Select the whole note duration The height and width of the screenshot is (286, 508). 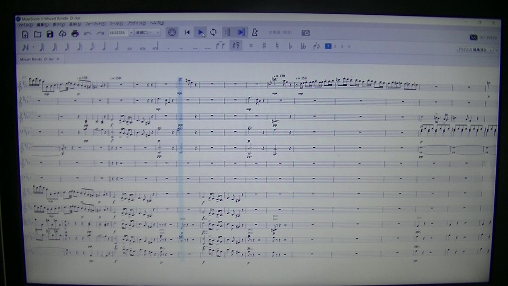tap(130, 48)
